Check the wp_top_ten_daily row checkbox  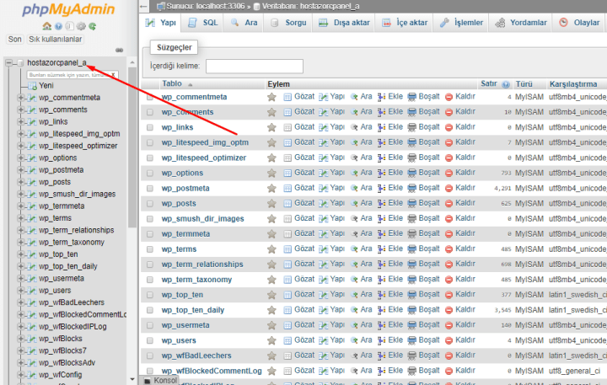coord(150,310)
